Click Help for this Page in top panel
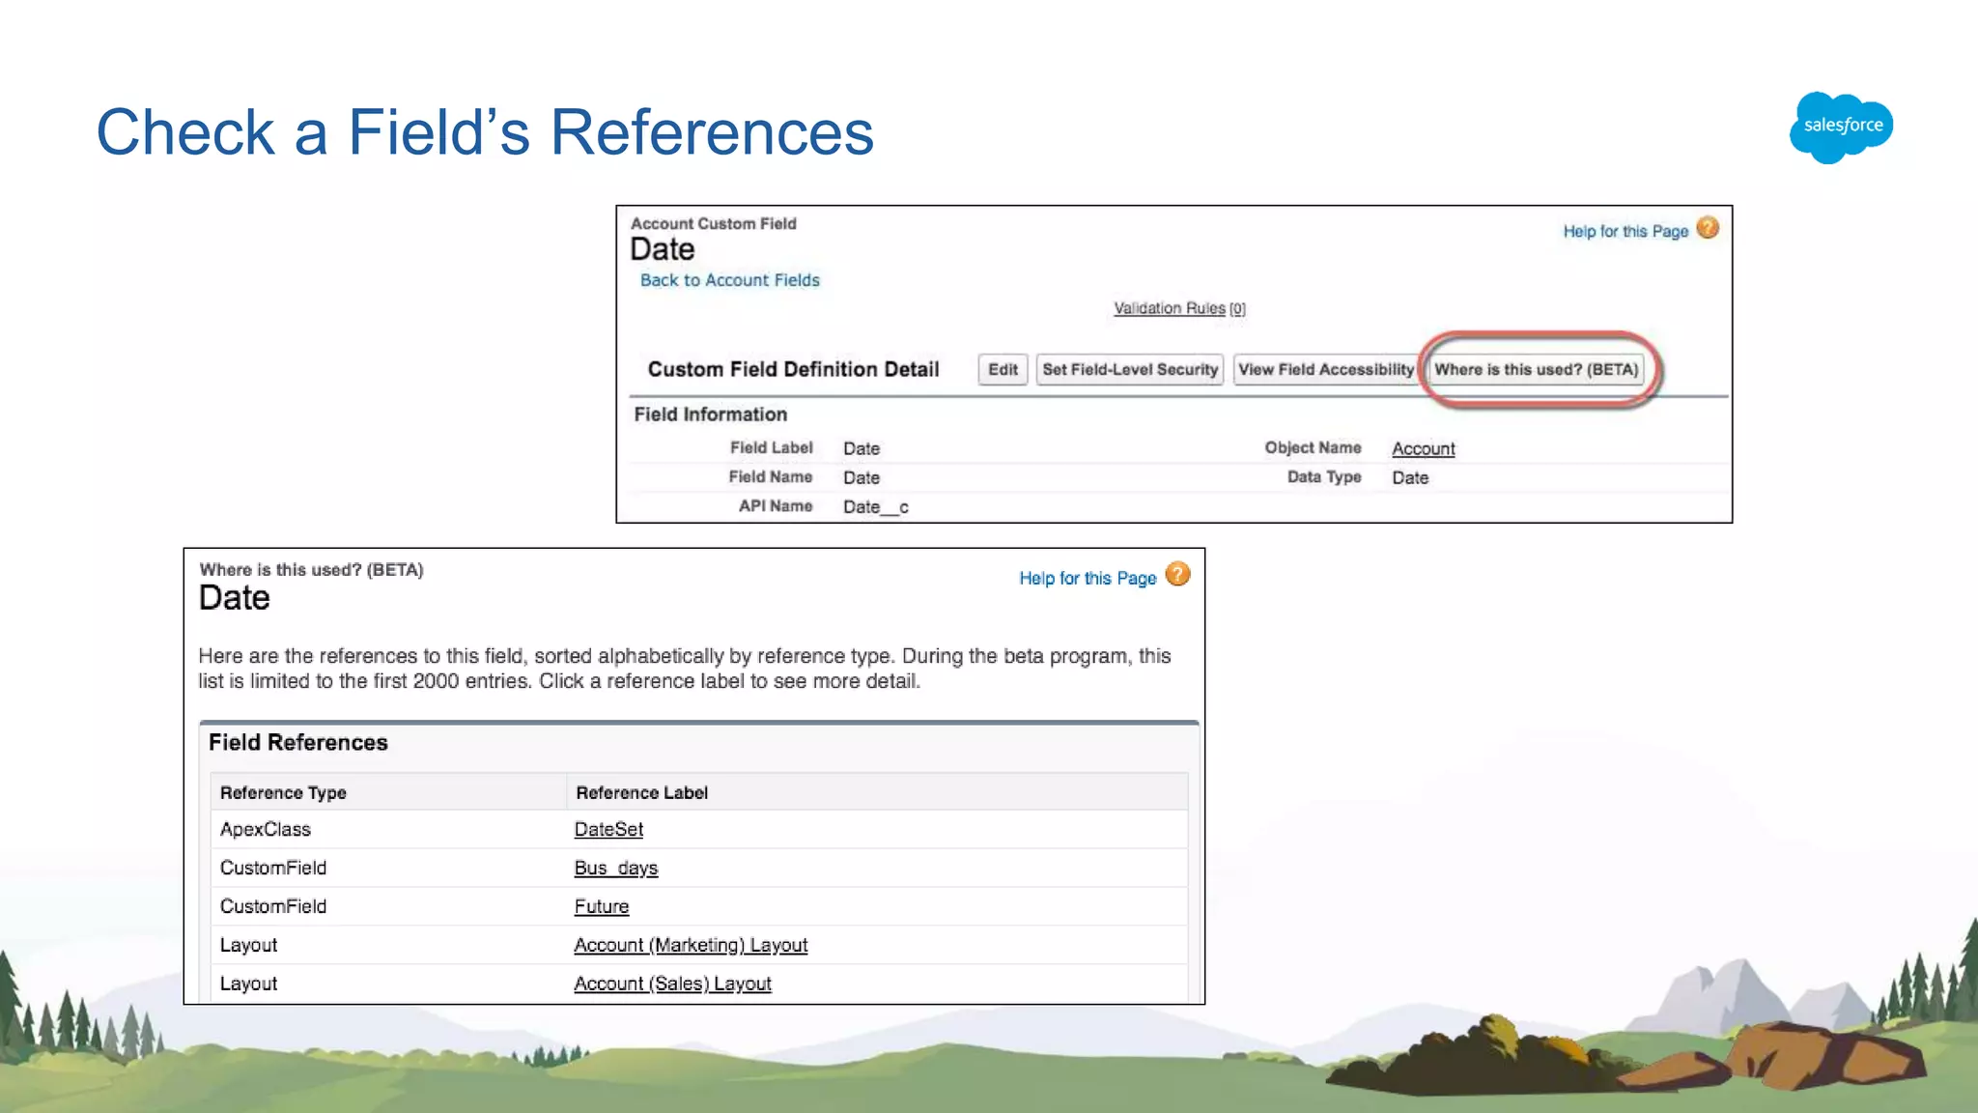This screenshot has height=1113, width=1978. (1625, 232)
